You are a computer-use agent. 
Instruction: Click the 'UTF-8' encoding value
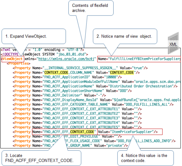click(73, 50)
